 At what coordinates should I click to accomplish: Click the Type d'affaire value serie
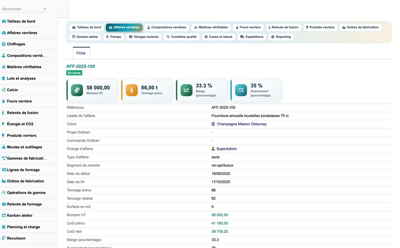tap(215, 157)
